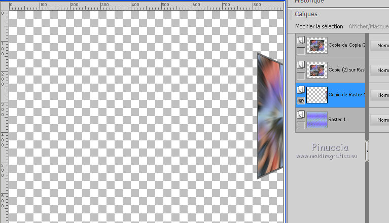Viewport: 389px width, 223px height.
Task: Click layer type icon of Raster 1
Action: tap(301, 115)
